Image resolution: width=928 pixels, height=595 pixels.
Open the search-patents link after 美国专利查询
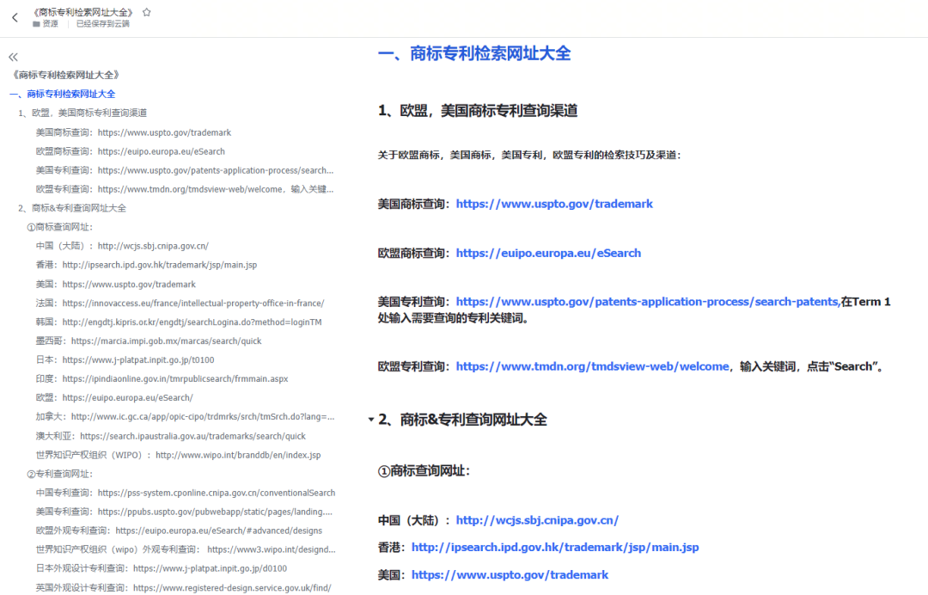648,301
